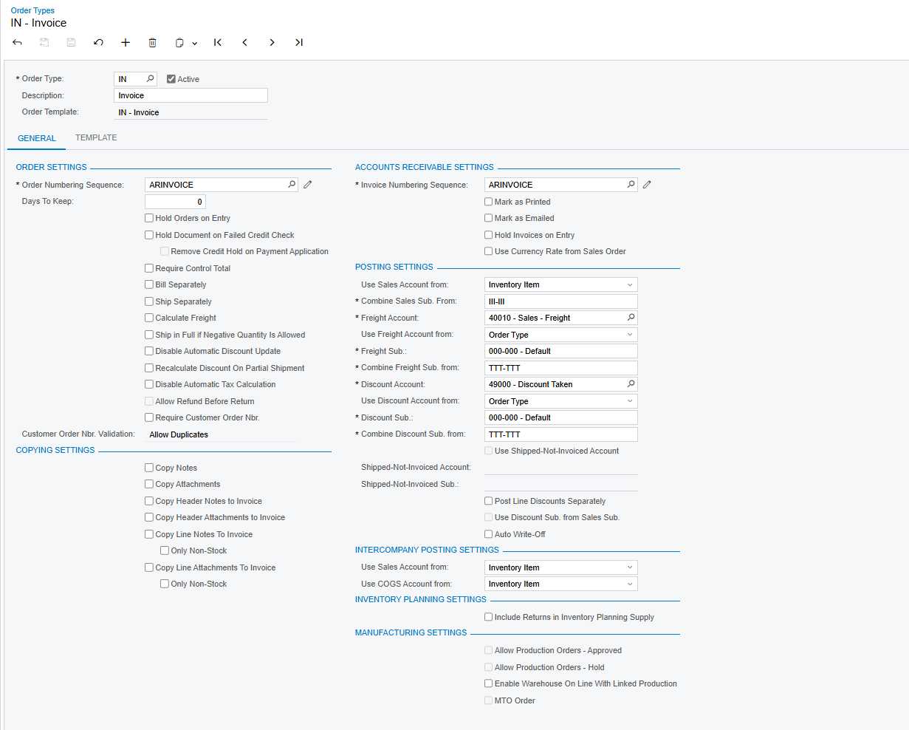This screenshot has height=730, width=909.
Task: Click the back arrow toolbar icon
Action: 17,43
